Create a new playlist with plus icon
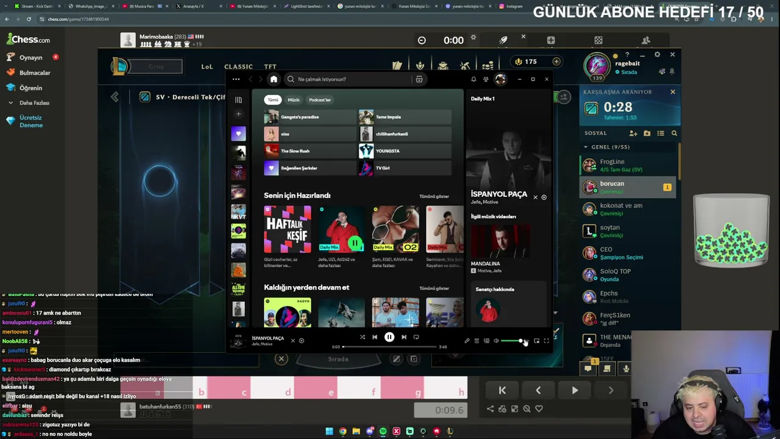This screenshot has width=780, height=439. point(238,114)
